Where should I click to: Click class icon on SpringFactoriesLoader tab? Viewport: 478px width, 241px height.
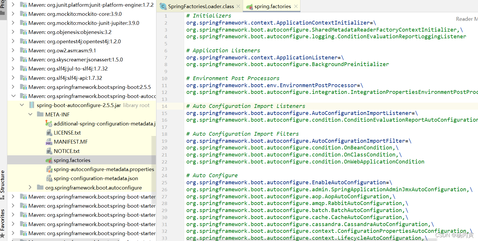tap(163, 6)
